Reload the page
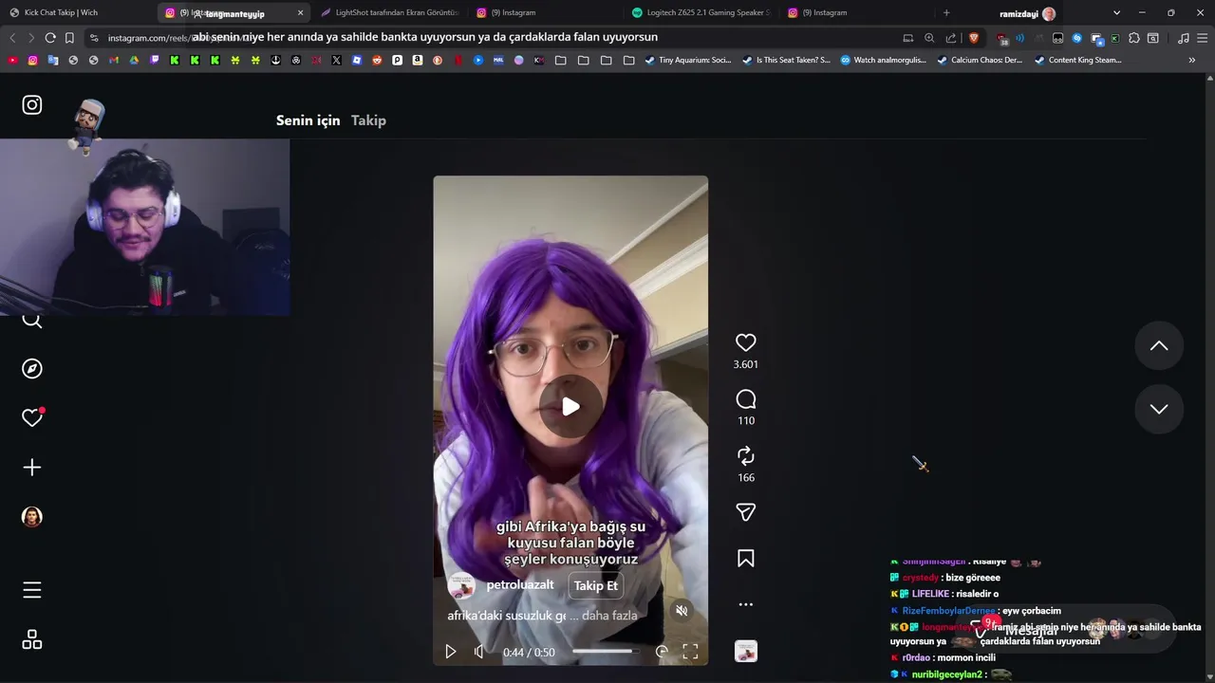 (50, 38)
